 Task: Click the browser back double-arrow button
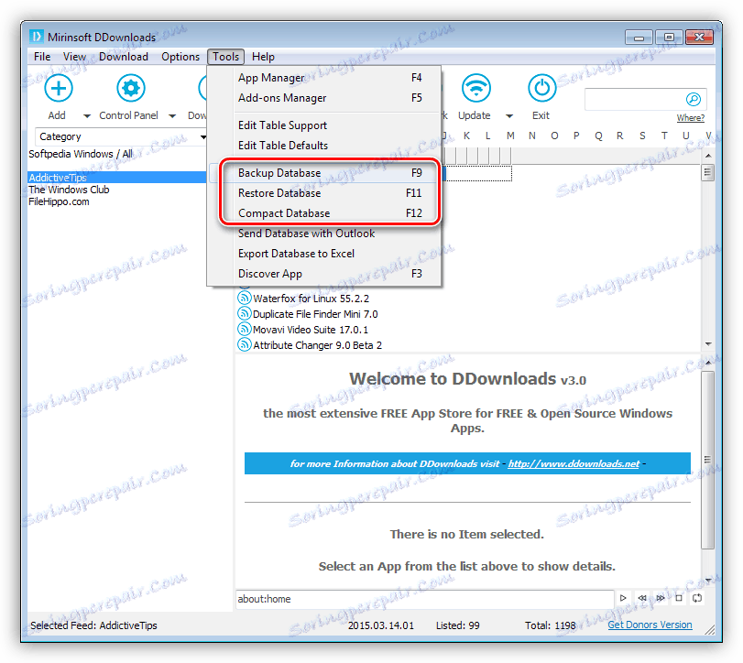pos(641,598)
